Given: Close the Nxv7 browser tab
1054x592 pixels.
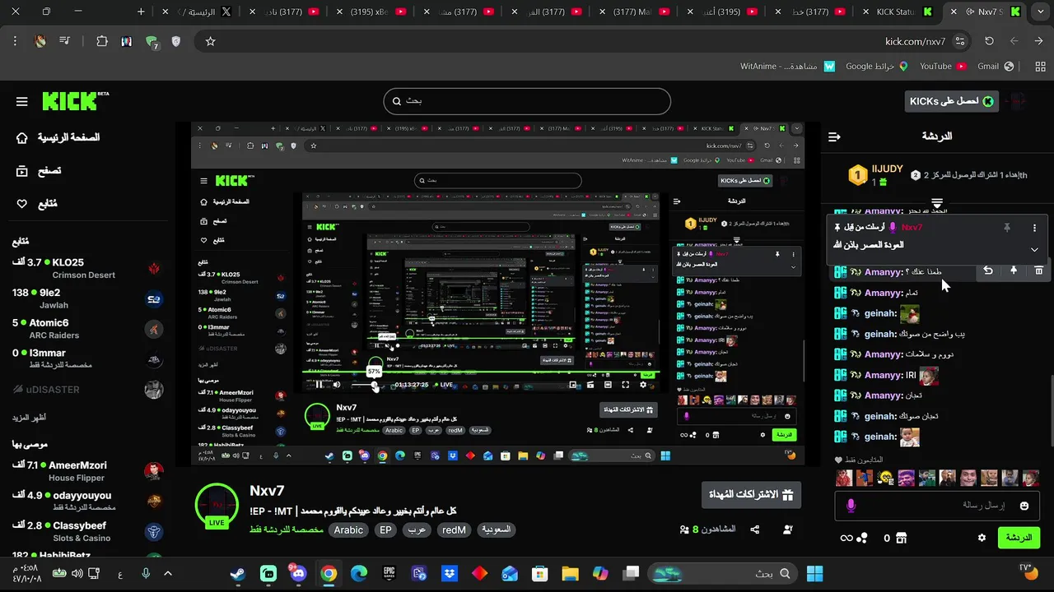Looking at the screenshot, I should point(954,12).
